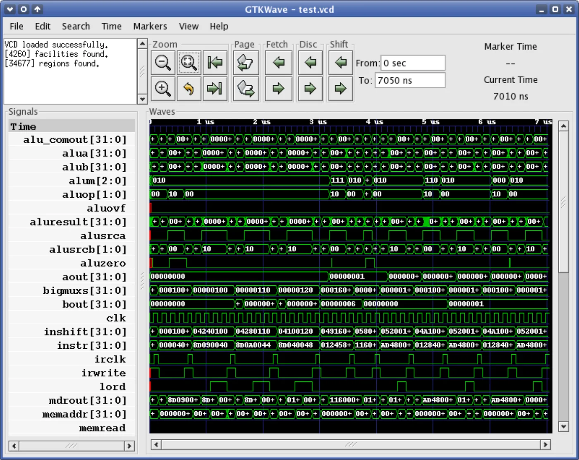Jump to end with Zoom to End icon

coord(215,89)
